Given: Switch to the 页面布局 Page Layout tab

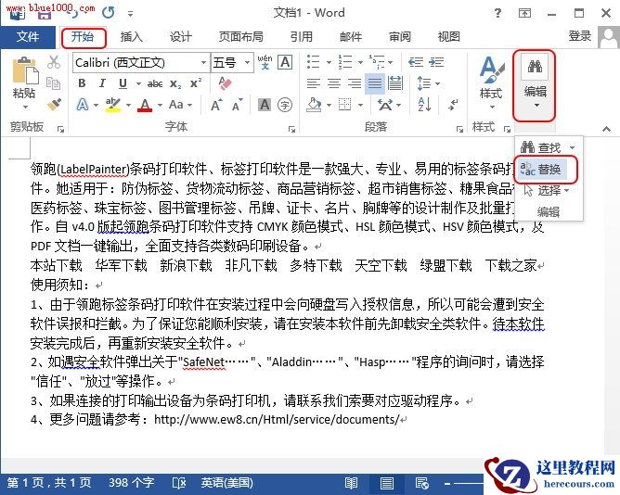Looking at the screenshot, I should pos(241,37).
